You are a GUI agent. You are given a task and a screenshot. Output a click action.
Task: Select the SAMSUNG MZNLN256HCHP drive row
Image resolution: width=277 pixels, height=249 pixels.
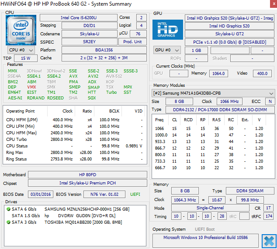click(x=75, y=209)
